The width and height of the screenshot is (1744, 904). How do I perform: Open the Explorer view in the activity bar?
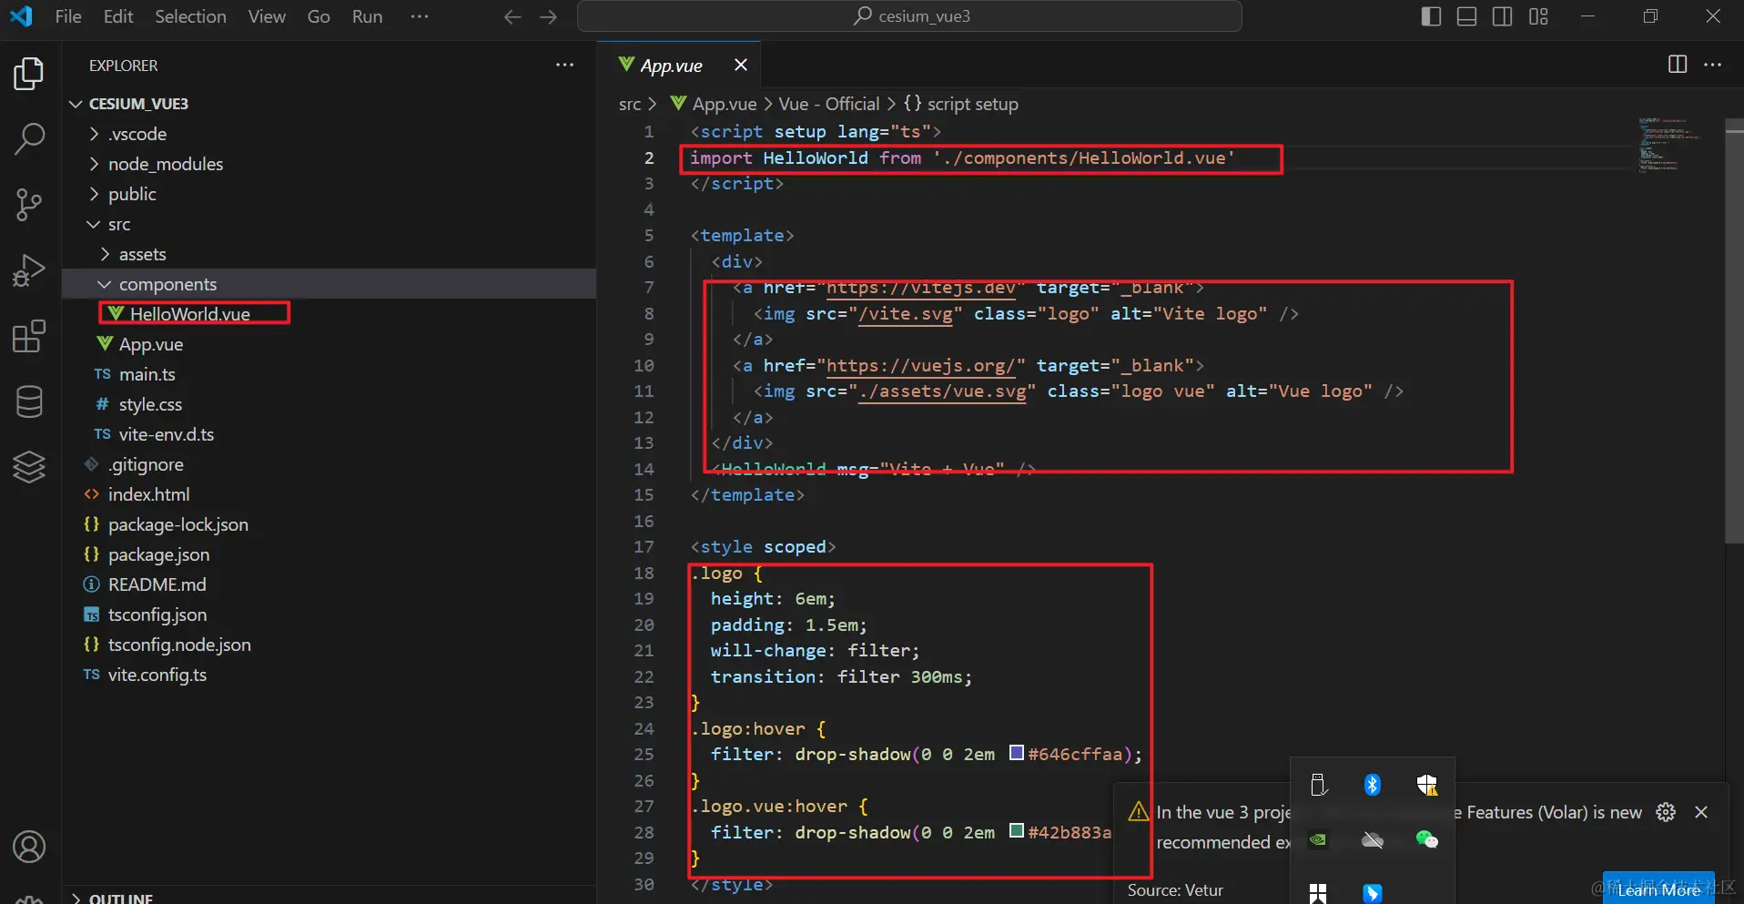(29, 74)
